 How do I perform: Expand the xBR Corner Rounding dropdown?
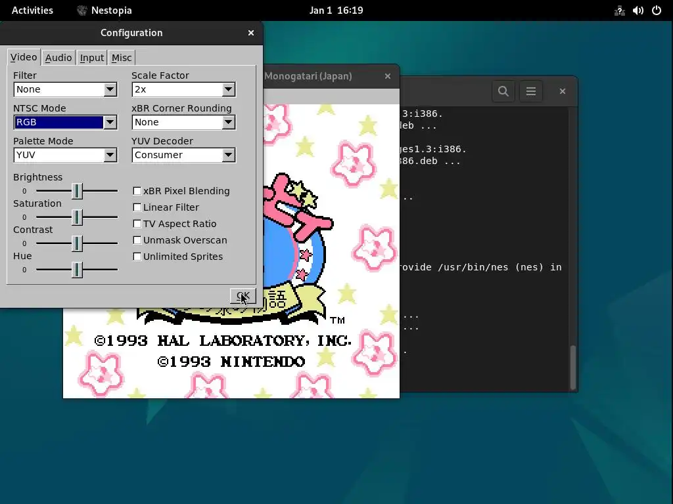[x=184, y=122]
